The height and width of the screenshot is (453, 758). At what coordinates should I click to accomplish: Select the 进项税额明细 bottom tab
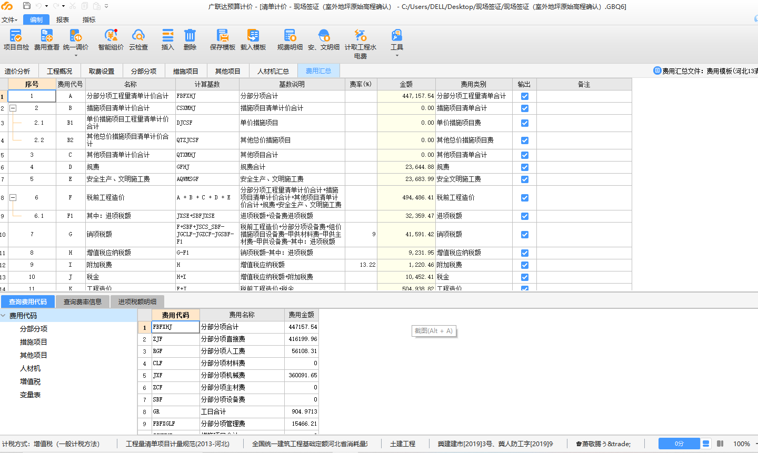coord(137,301)
